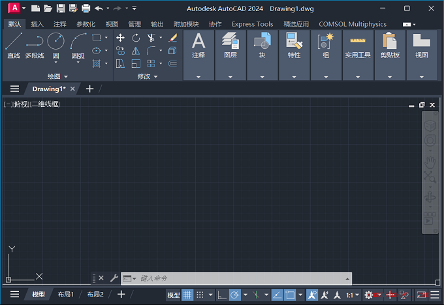Expand the 修改 (Modify) panel
The width and height of the screenshot is (444, 305).
[x=148, y=76]
